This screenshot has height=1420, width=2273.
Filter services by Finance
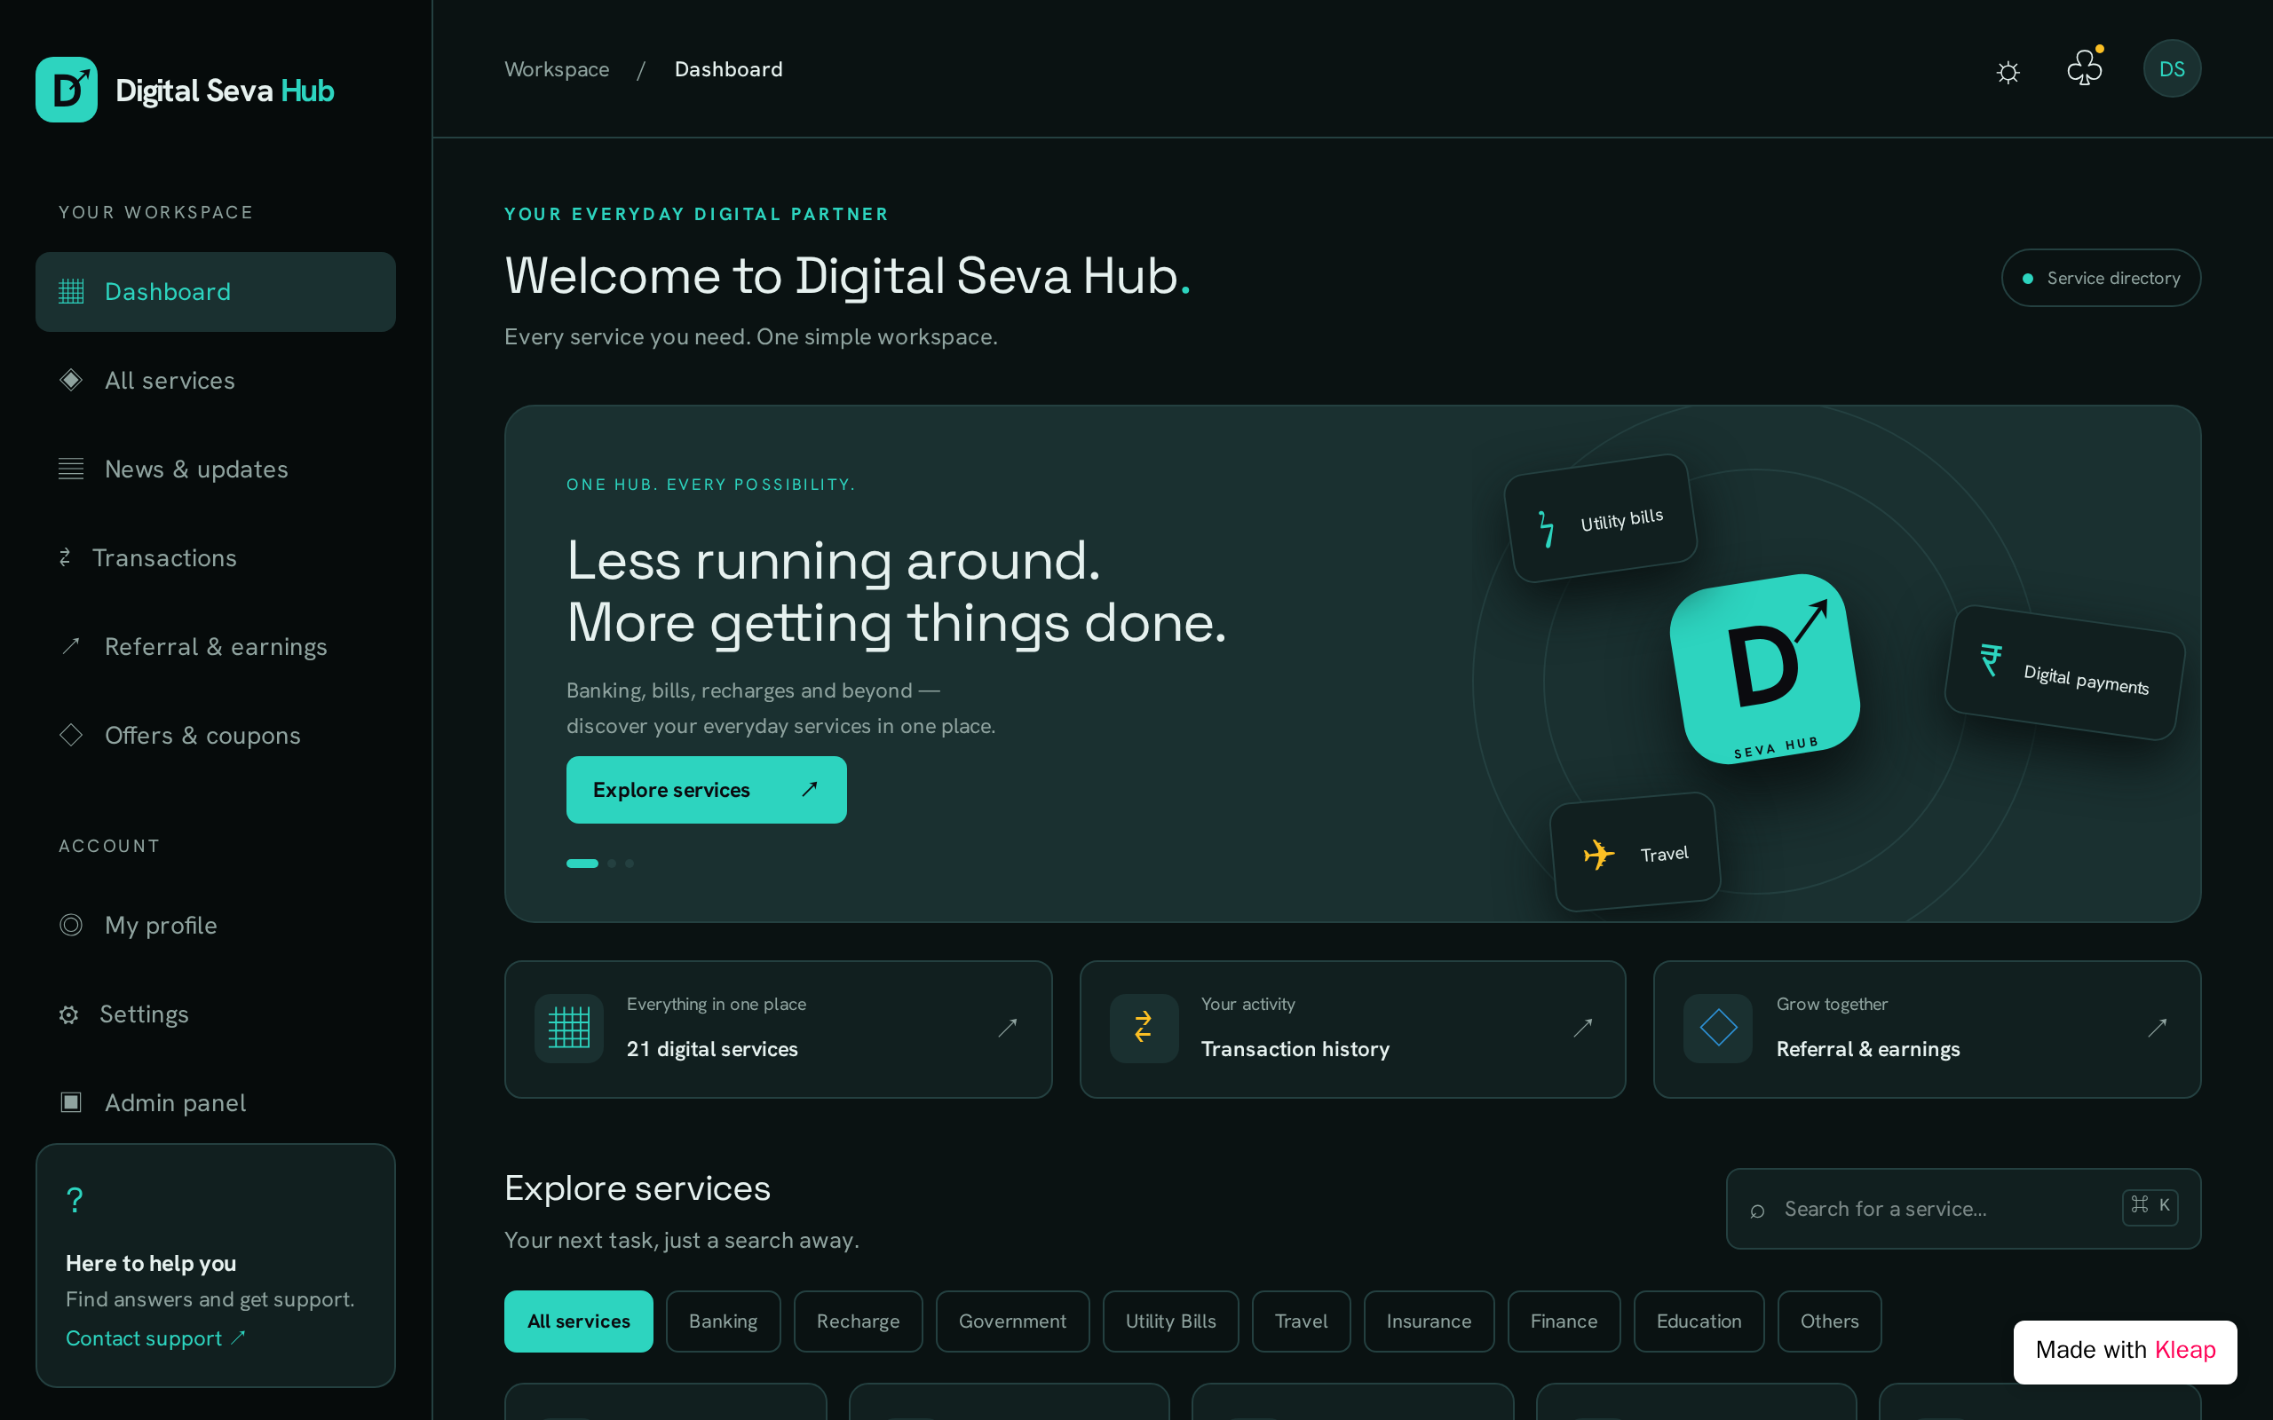tap(1564, 1321)
